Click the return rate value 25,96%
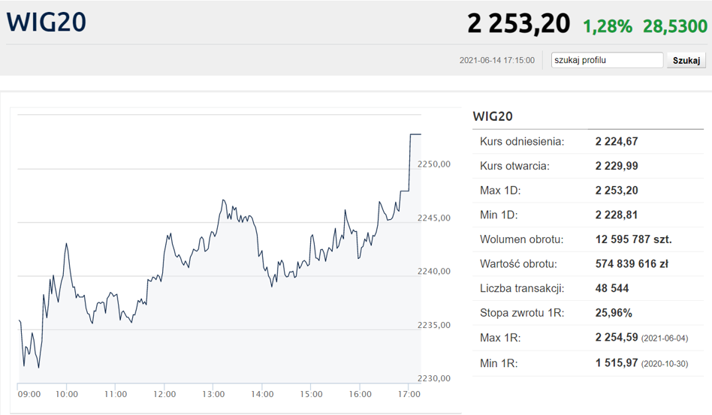This screenshot has width=712, height=415. (x=614, y=313)
